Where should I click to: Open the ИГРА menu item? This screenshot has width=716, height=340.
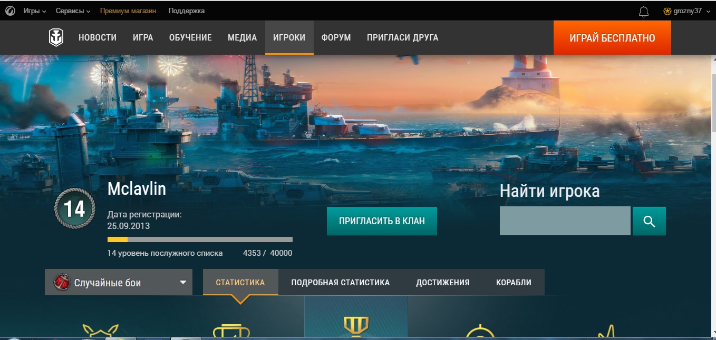[x=143, y=38]
